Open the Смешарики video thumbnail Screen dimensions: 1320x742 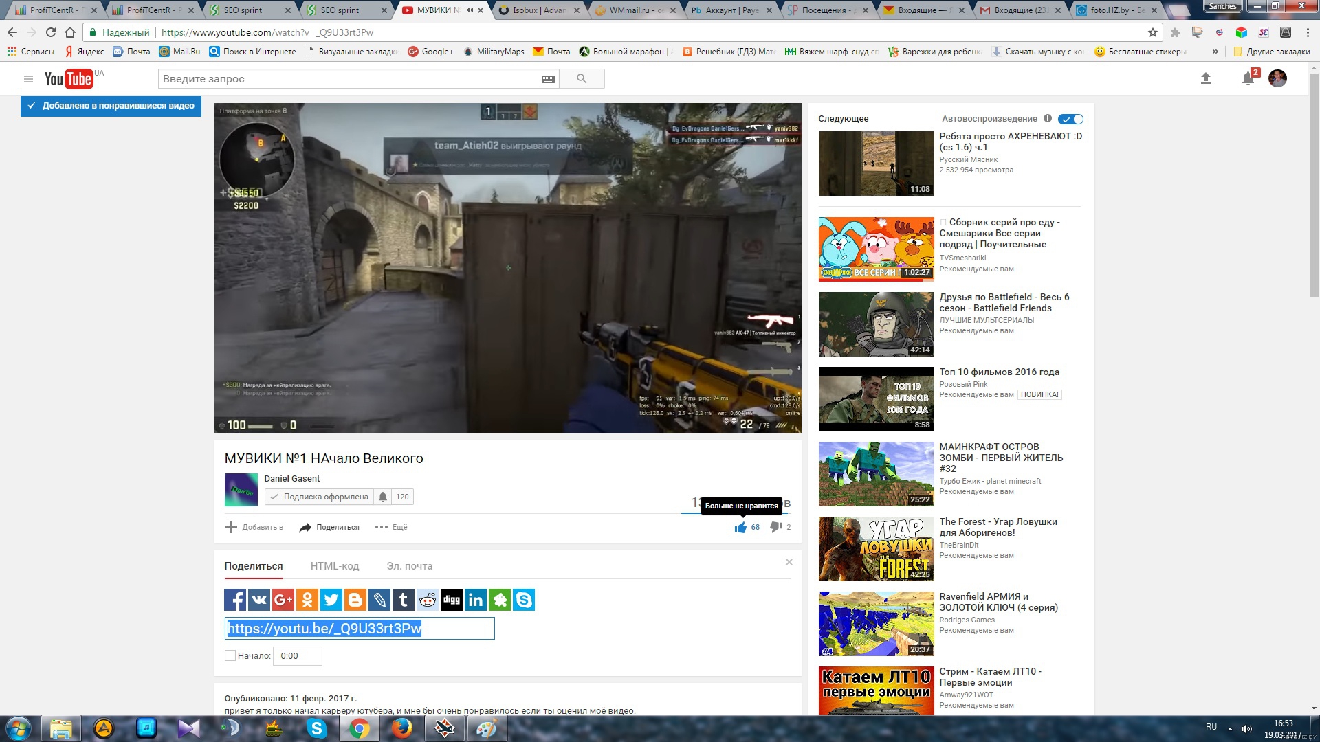(876, 249)
